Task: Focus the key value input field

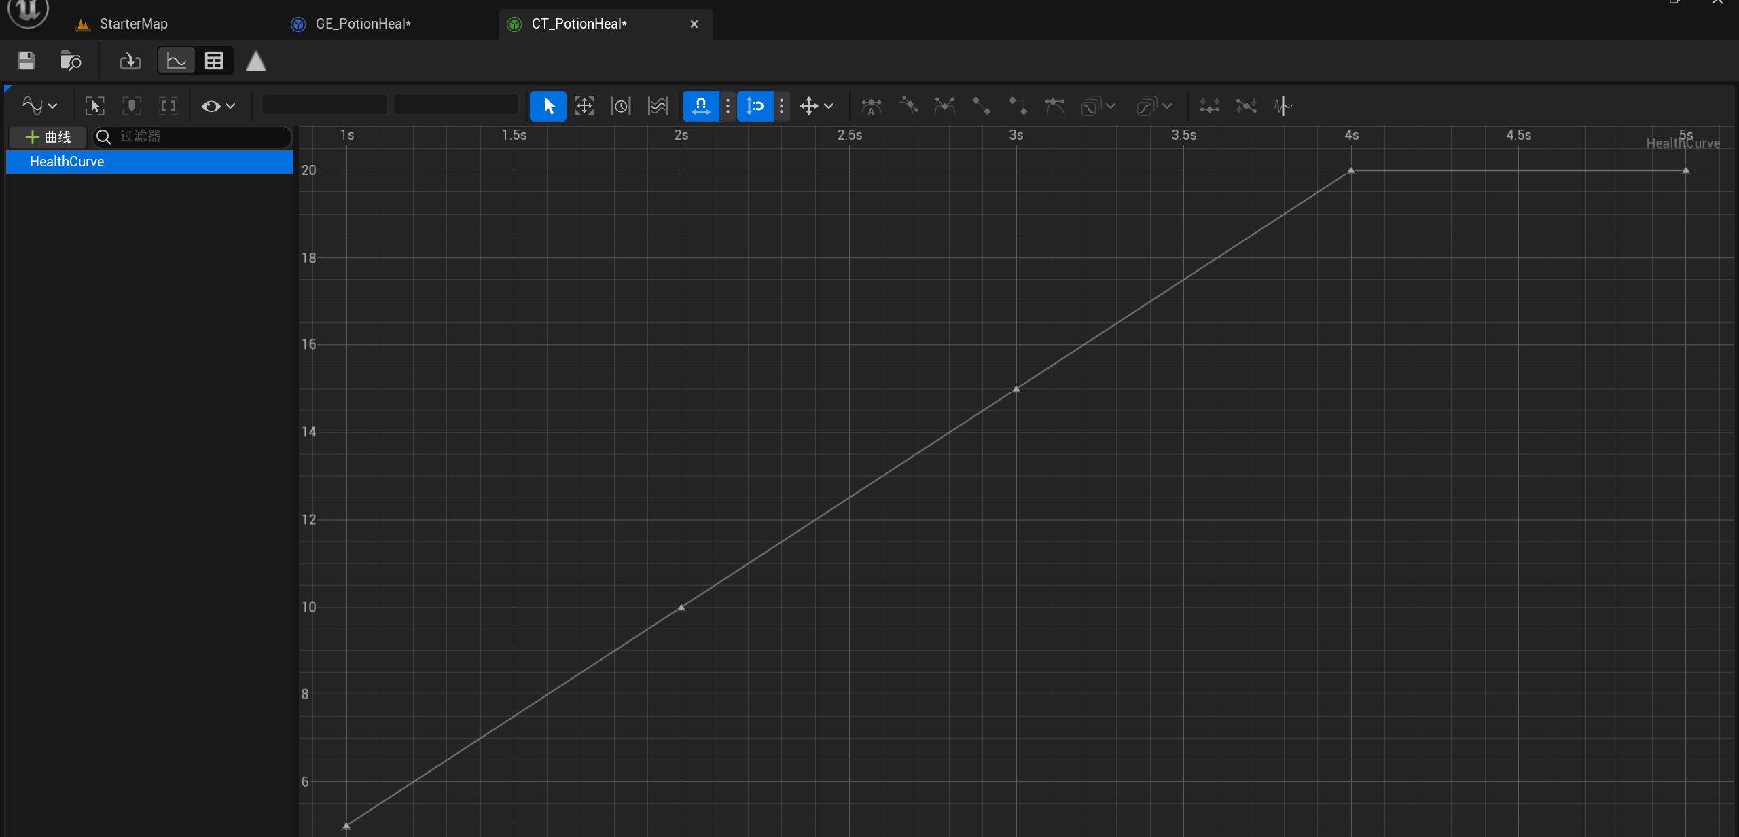Action: click(x=456, y=105)
